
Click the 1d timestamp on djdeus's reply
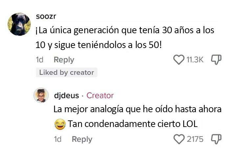tap(57, 139)
